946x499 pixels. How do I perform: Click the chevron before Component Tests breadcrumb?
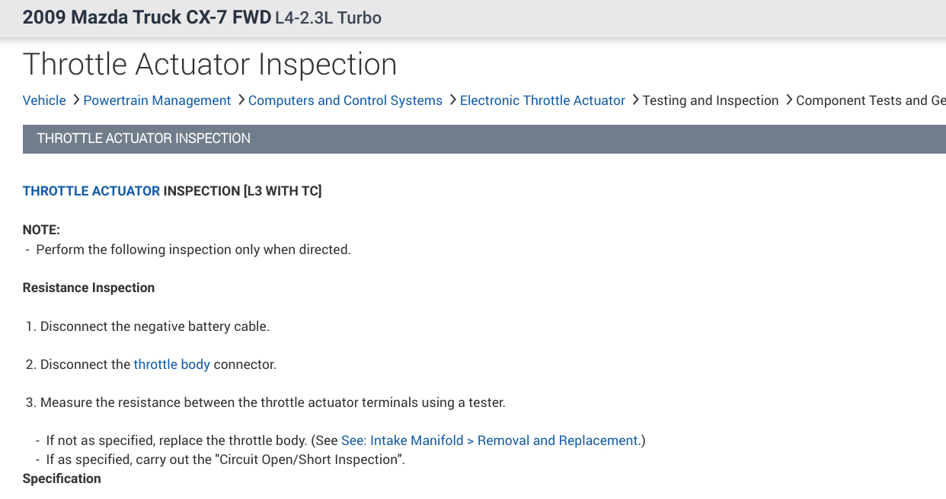(x=788, y=100)
